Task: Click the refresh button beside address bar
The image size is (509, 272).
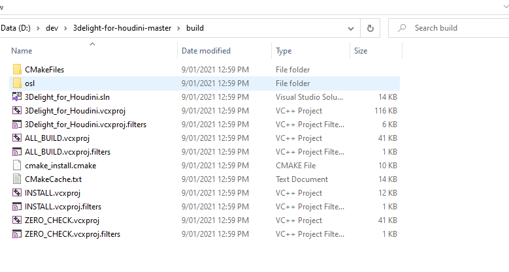Action: [370, 28]
